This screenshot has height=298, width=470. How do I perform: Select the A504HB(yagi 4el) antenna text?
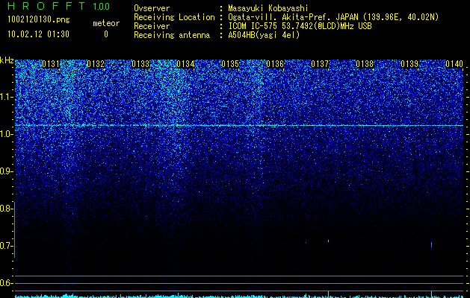tap(264, 35)
